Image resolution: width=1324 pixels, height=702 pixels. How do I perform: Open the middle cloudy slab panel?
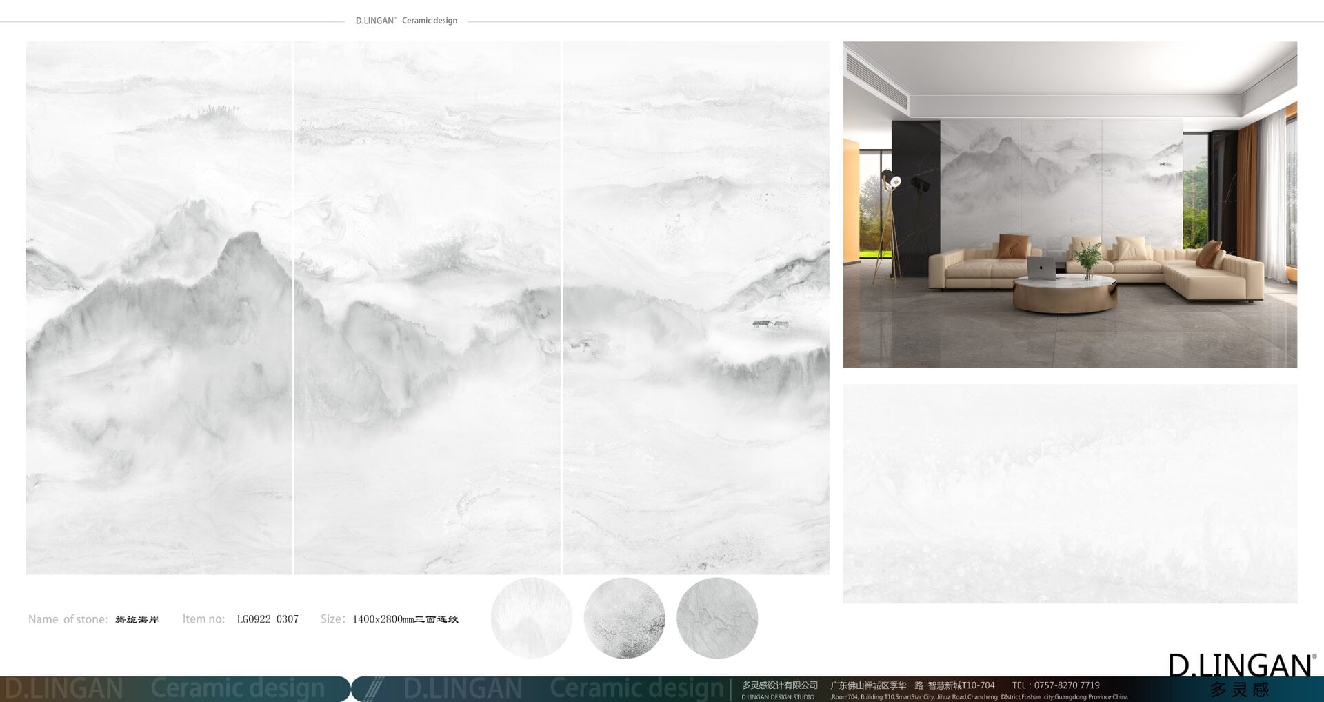(x=428, y=308)
